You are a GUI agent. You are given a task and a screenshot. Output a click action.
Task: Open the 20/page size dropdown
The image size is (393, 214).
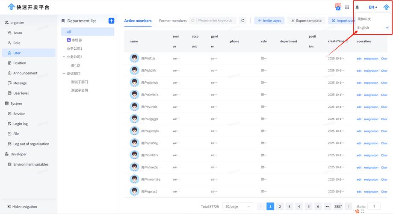[x=238, y=207]
